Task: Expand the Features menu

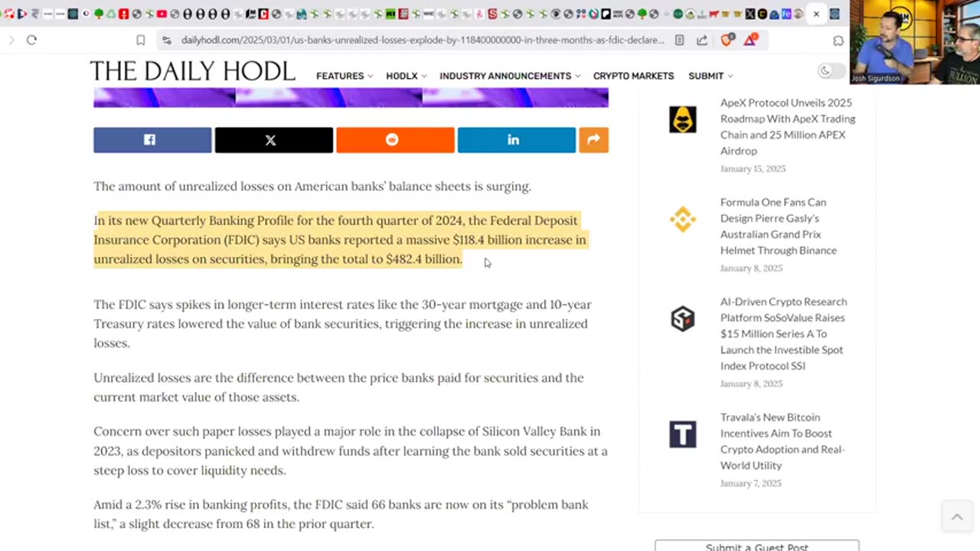Action: point(345,76)
